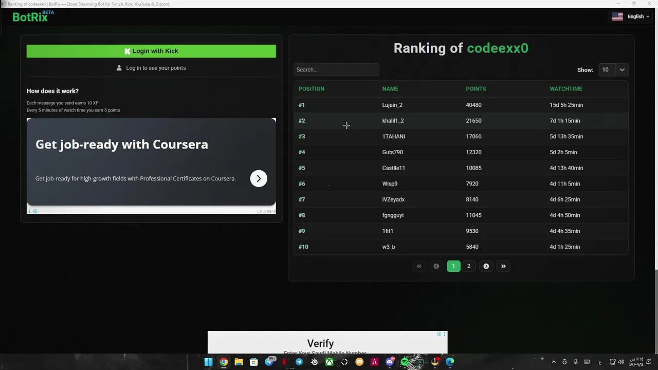Image resolution: width=658 pixels, height=370 pixels.
Task: Select player name iVZeyadx
Action: (394, 199)
